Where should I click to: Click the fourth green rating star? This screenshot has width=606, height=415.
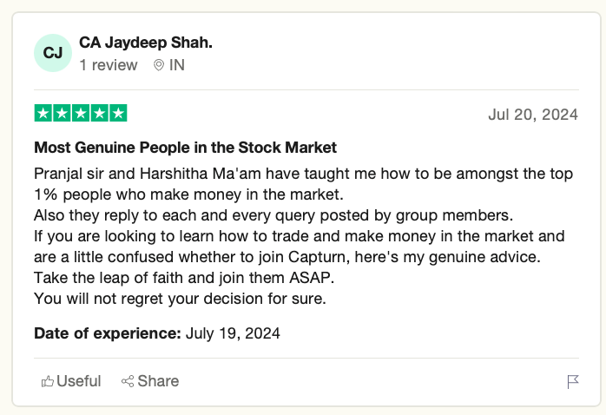100,113
